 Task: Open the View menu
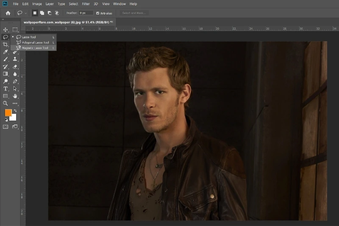coord(106,4)
